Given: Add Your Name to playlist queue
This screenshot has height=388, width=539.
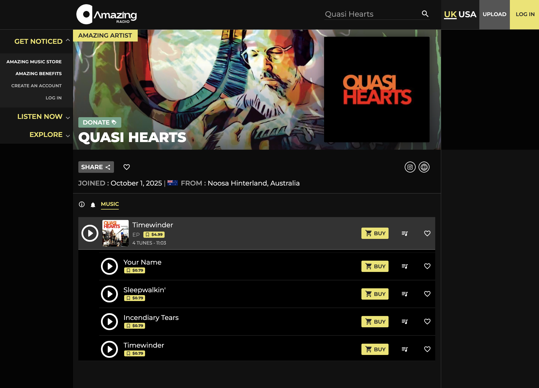Looking at the screenshot, I should pyautogui.click(x=405, y=266).
